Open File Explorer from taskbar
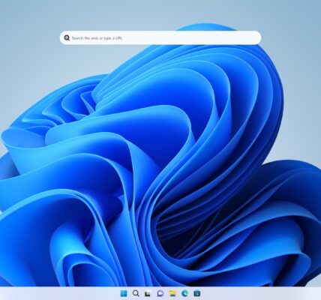The image size is (321, 300). 172,293
